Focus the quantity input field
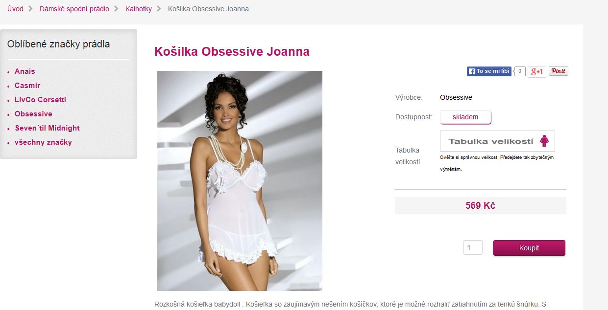 [x=473, y=247]
